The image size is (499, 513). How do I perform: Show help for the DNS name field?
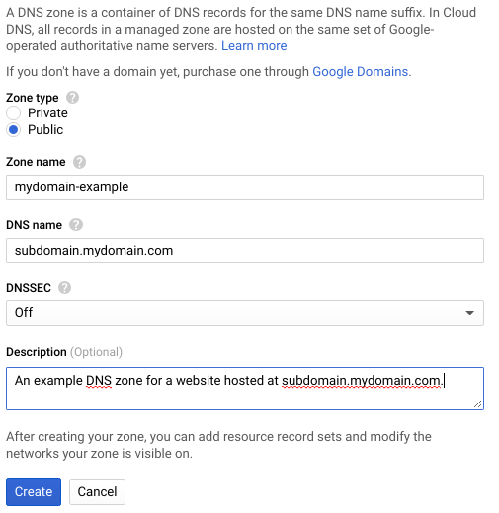[x=76, y=225]
